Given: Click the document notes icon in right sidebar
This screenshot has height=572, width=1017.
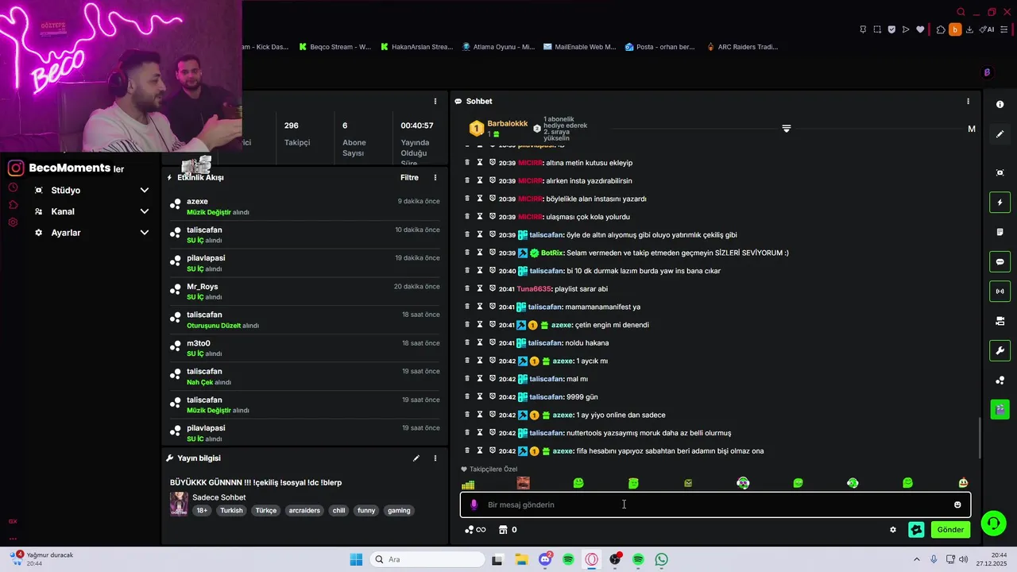Looking at the screenshot, I should (x=1000, y=232).
